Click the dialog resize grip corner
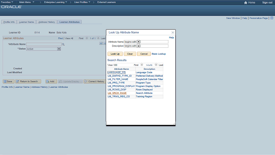 pyautogui.click(x=174, y=124)
